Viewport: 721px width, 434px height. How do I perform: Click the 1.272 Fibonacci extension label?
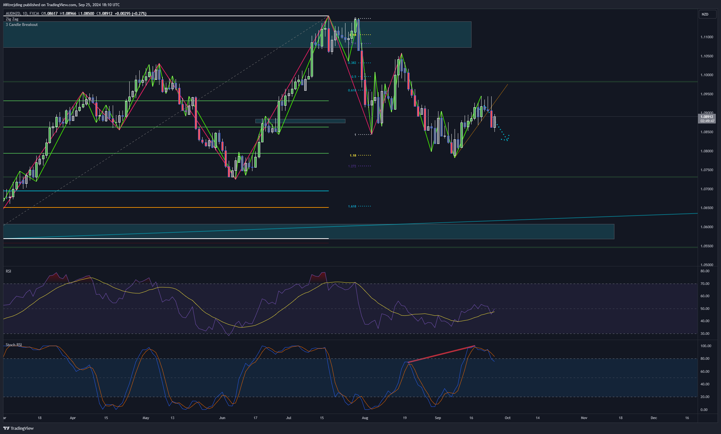(352, 166)
